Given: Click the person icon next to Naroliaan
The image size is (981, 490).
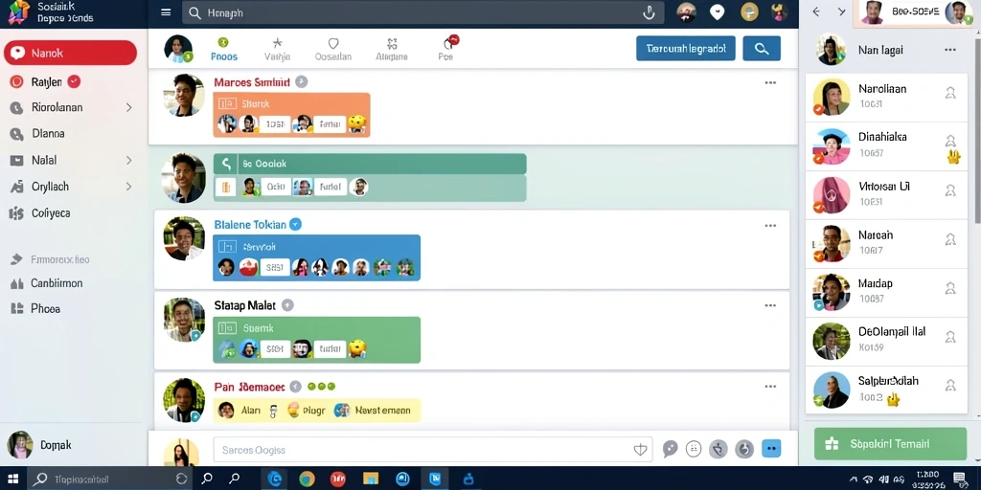Looking at the screenshot, I should tap(950, 93).
